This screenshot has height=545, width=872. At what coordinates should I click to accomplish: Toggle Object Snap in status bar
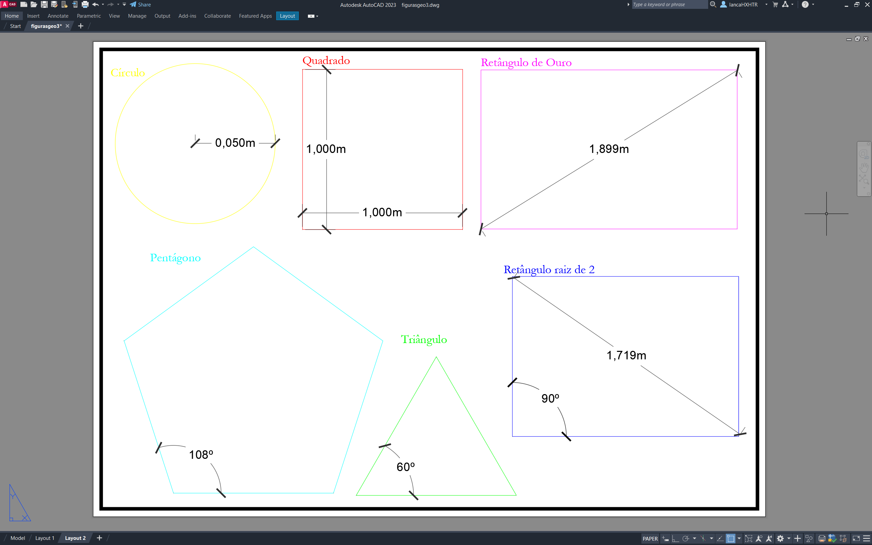click(730, 539)
